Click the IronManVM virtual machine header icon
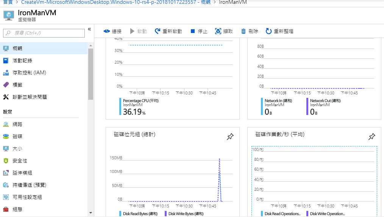Screen dimensions: 384x217 (9, 16)
